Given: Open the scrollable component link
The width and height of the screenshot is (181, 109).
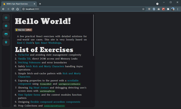Looking at the screenshot, I should 73,81.
